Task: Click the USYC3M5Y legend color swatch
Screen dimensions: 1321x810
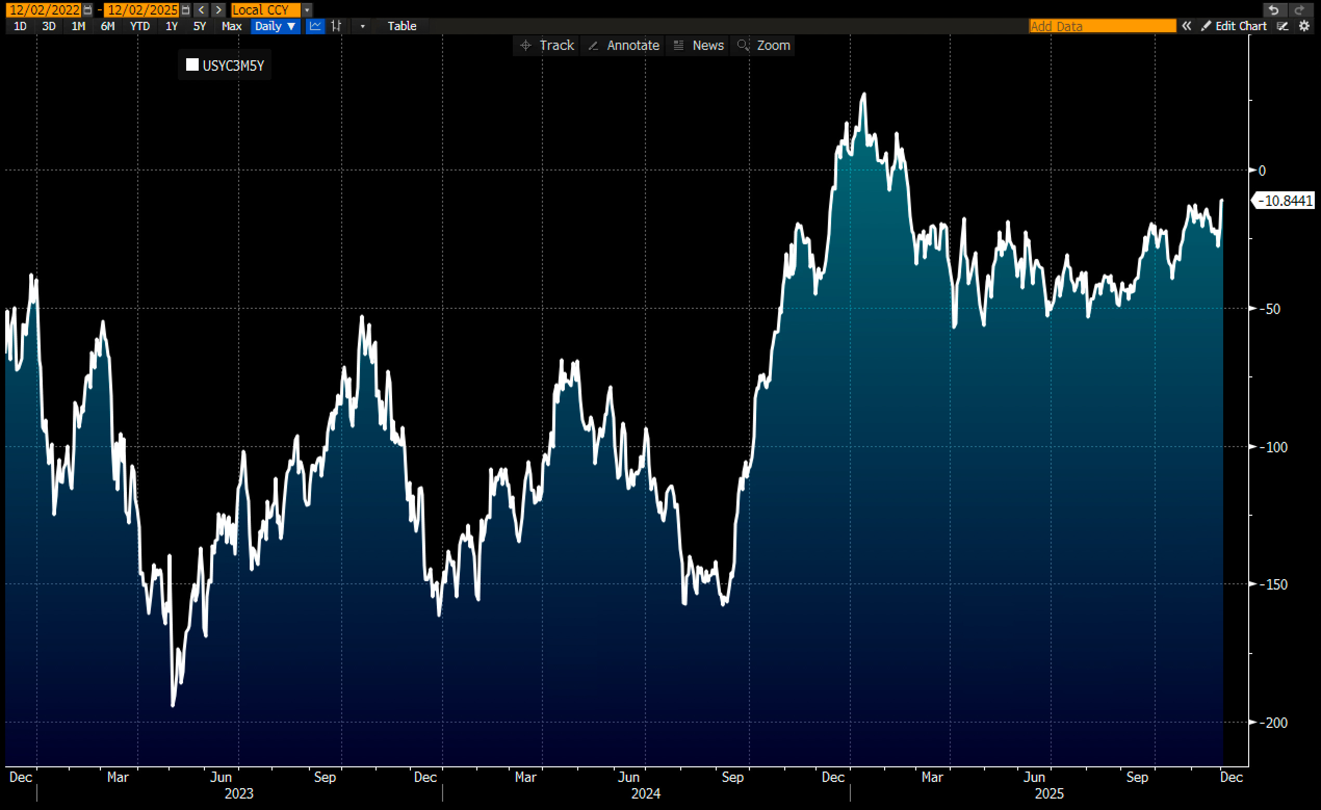Action: (x=192, y=65)
